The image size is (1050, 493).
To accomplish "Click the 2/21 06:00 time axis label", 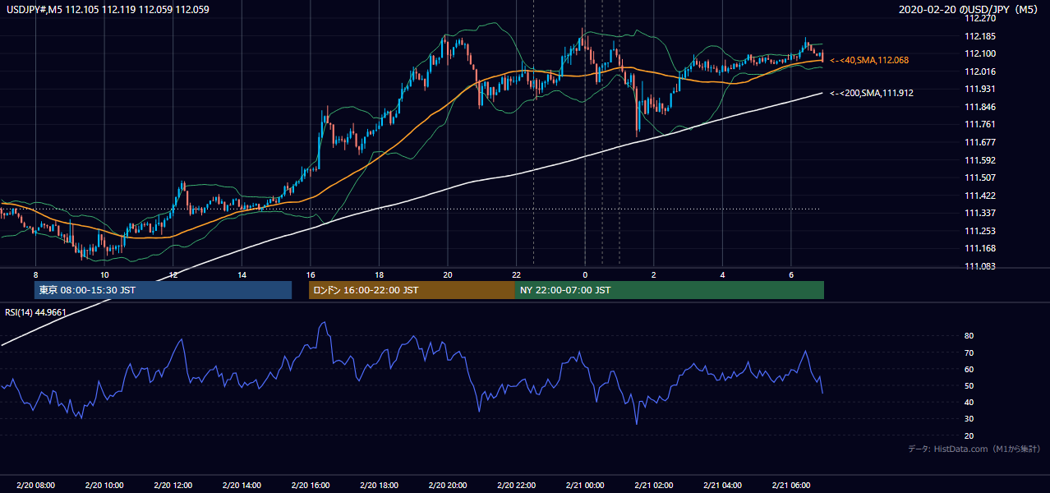I will coord(790,486).
